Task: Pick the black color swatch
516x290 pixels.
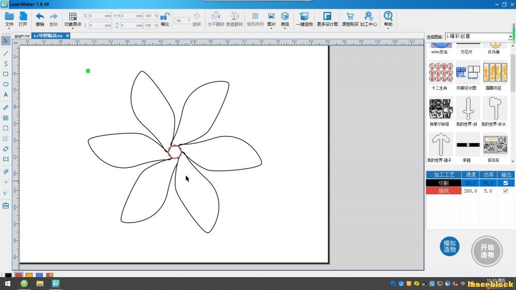Action: [x=8, y=275]
